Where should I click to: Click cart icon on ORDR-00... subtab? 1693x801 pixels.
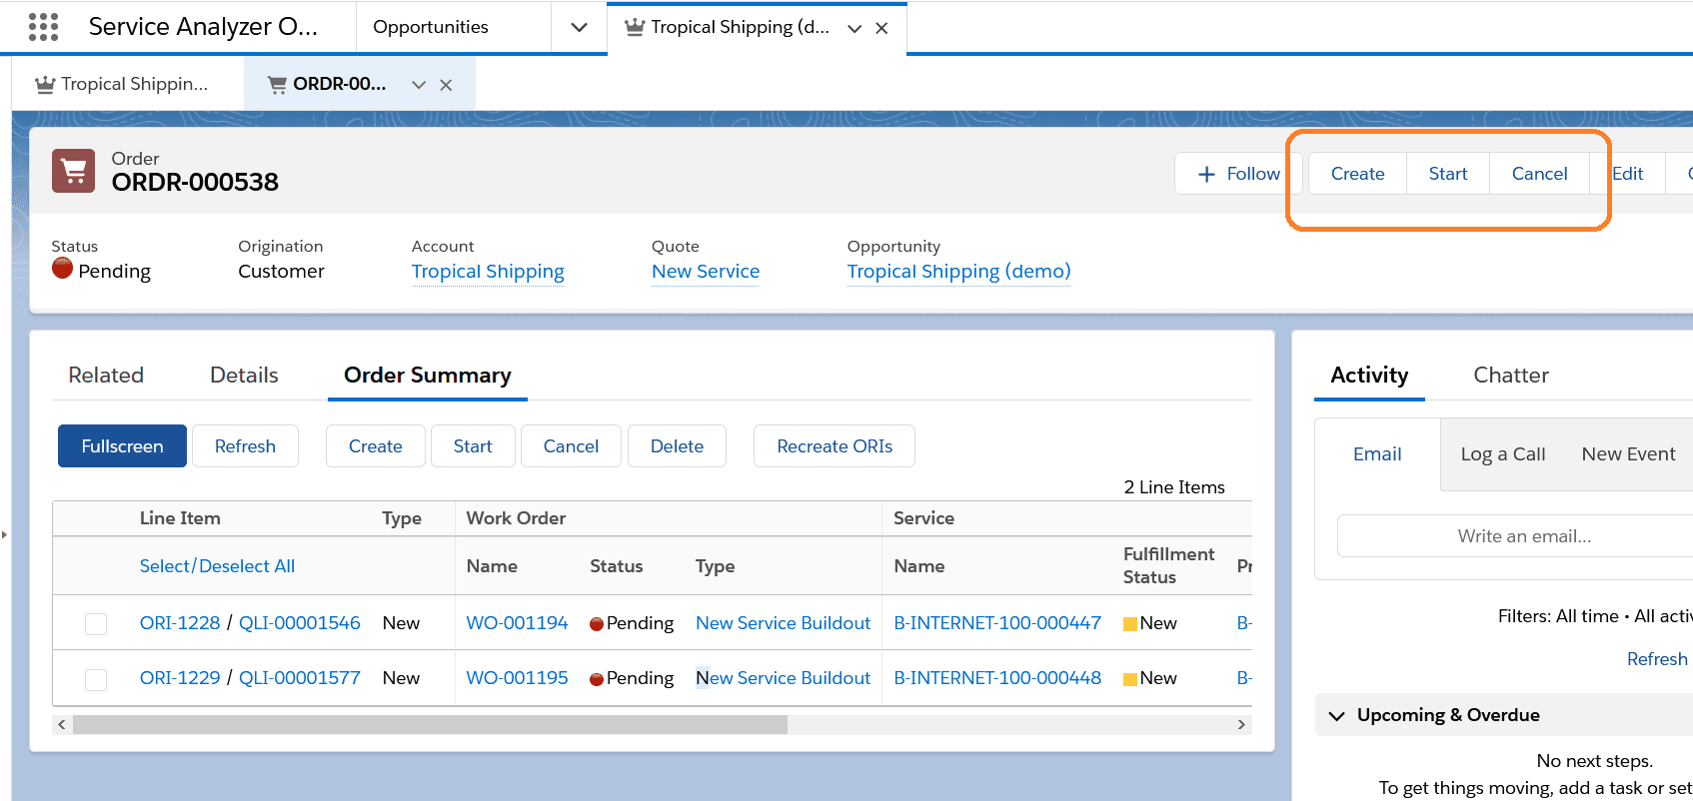tap(277, 84)
